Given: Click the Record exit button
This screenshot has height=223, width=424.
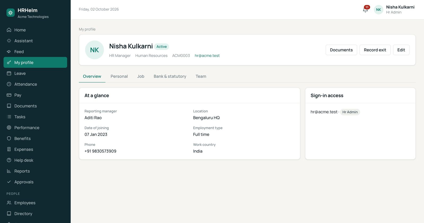Looking at the screenshot, I should click(x=375, y=50).
